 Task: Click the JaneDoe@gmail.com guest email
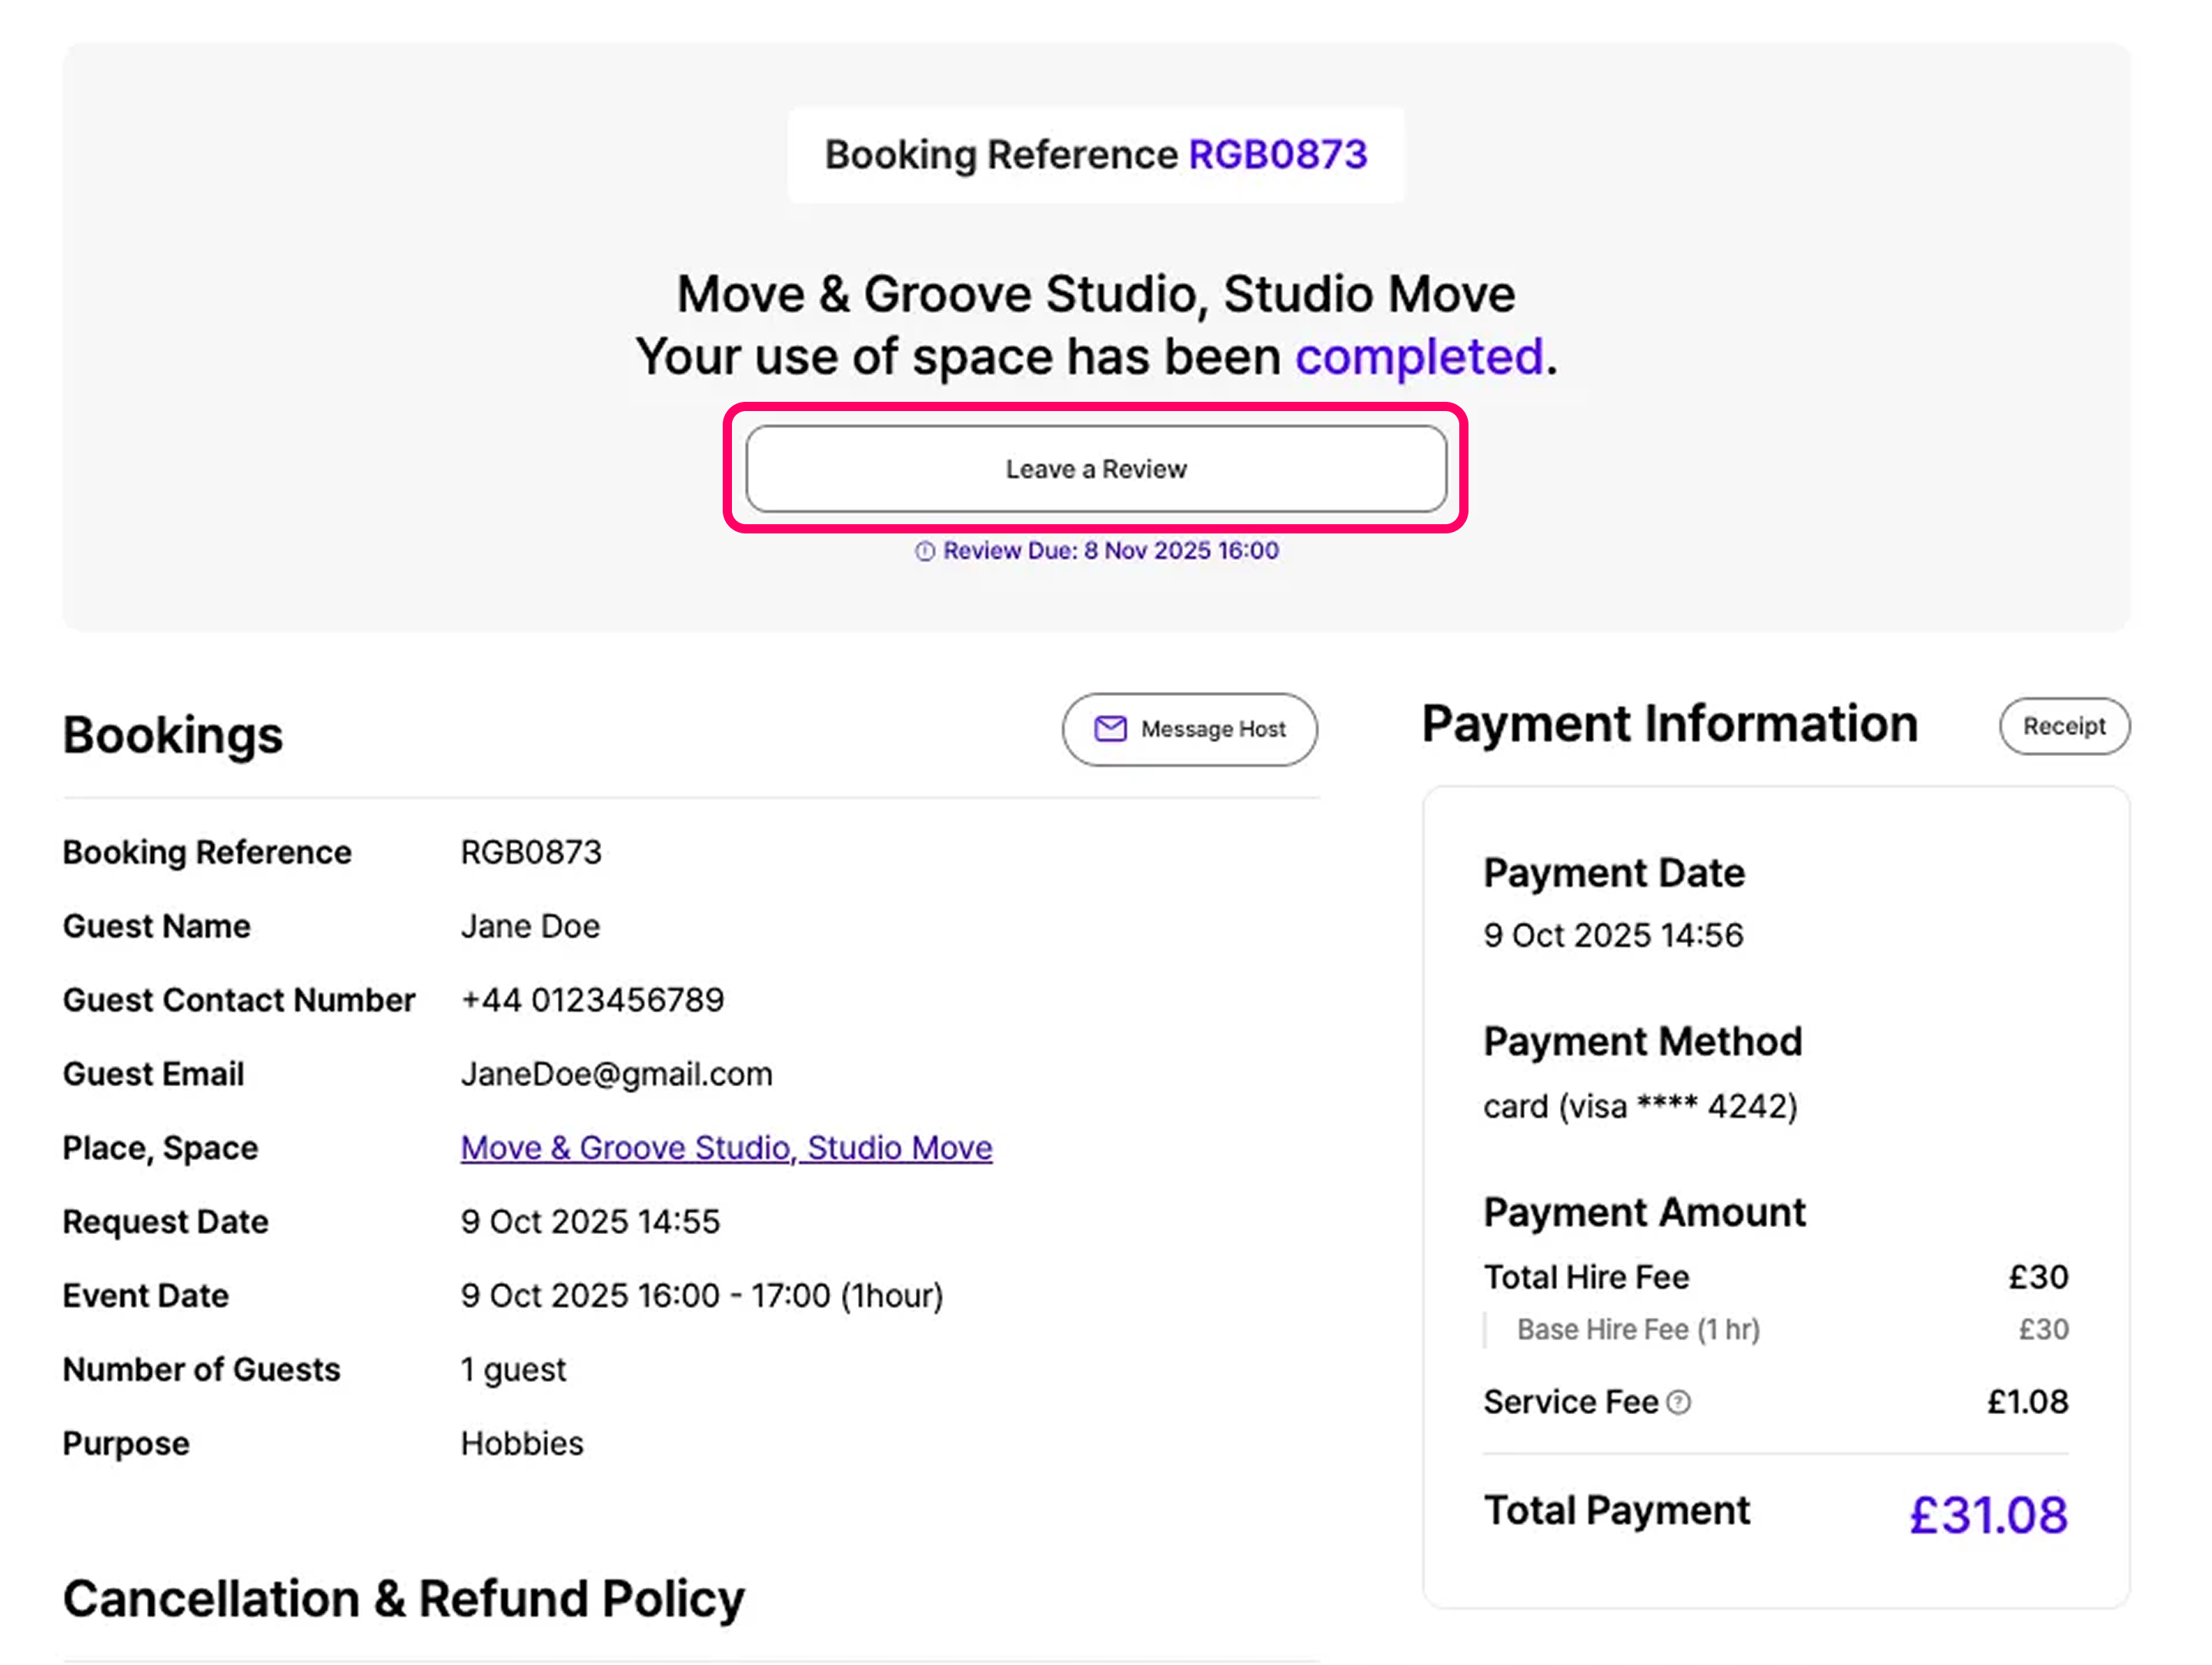616,1074
